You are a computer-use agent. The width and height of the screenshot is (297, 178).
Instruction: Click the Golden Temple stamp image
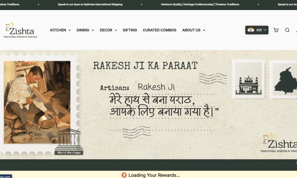(248, 79)
